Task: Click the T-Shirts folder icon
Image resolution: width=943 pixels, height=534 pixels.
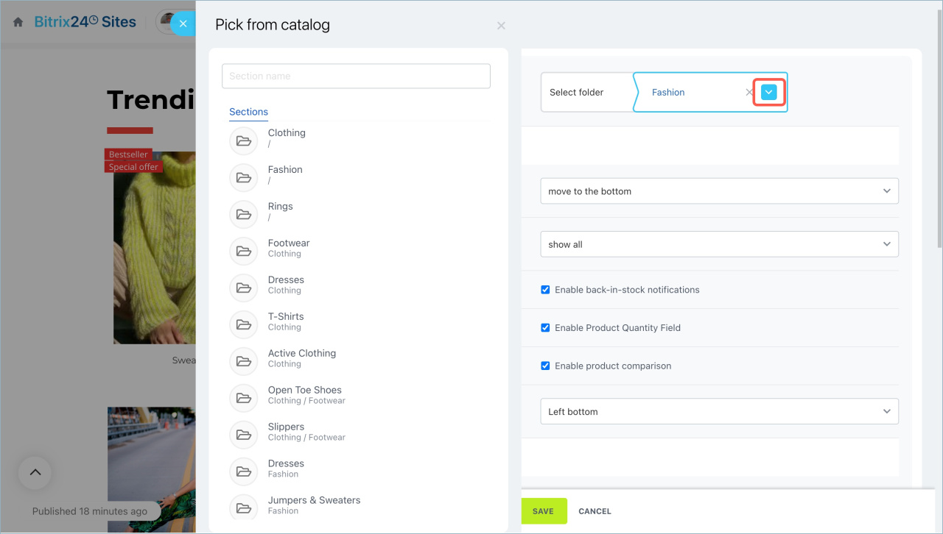Action: coord(243,324)
